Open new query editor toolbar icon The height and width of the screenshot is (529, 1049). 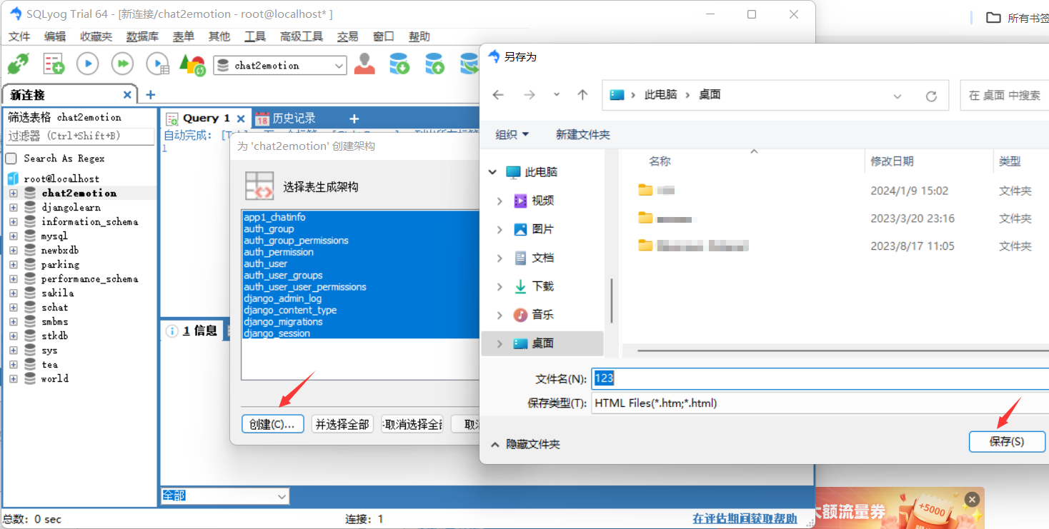pyautogui.click(x=54, y=64)
